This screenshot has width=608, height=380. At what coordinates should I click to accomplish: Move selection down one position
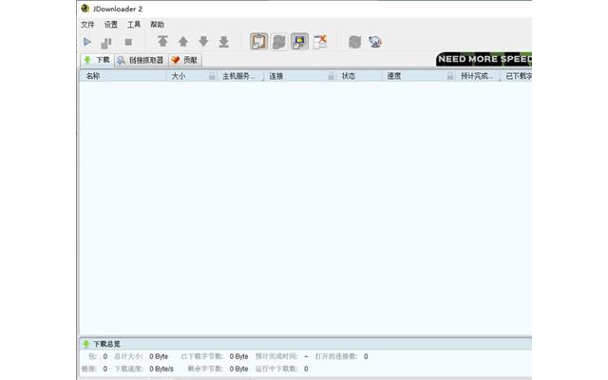[x=203, y=42]
